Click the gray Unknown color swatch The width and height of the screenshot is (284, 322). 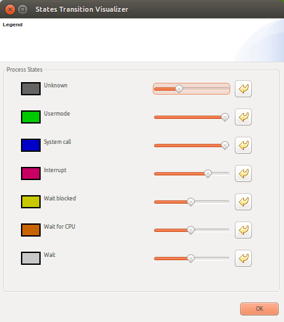coord(31,89)
